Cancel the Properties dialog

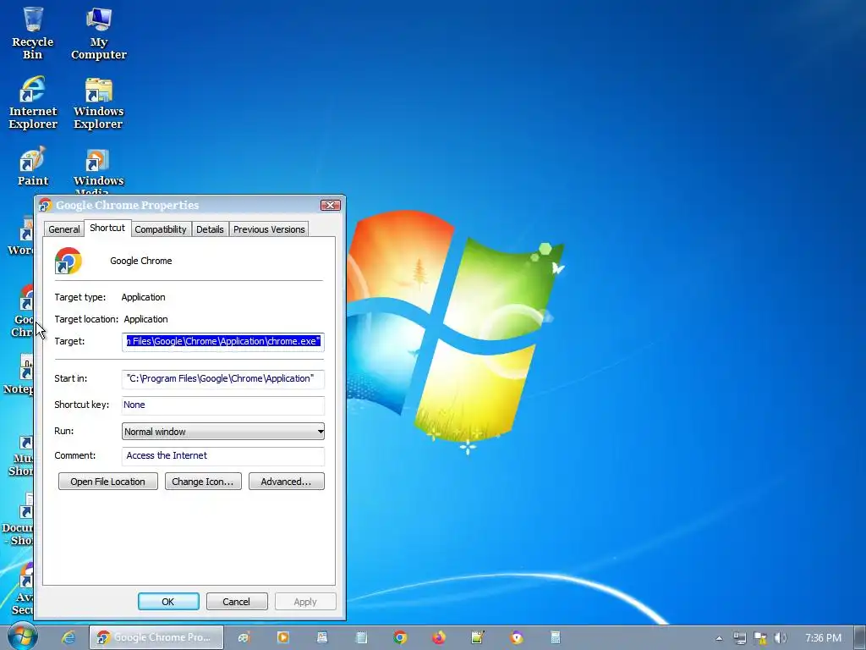(x=237, y=602)
